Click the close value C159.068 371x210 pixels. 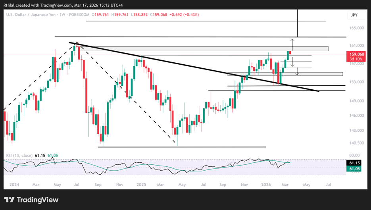point(159,15)
